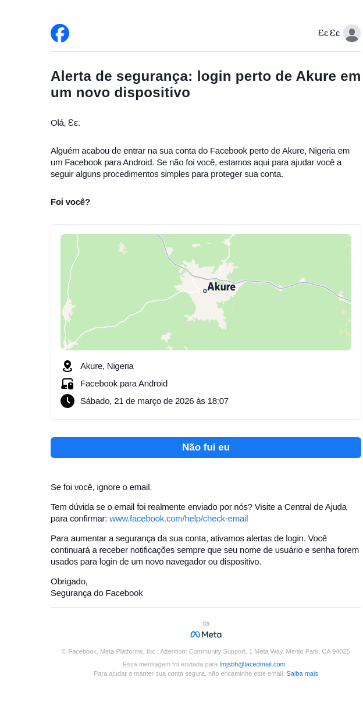This screenshot has height=706, width=363.
Task: Click the lmjsbh@lacedmail.com email address link
Action: (x=252, y=664)
